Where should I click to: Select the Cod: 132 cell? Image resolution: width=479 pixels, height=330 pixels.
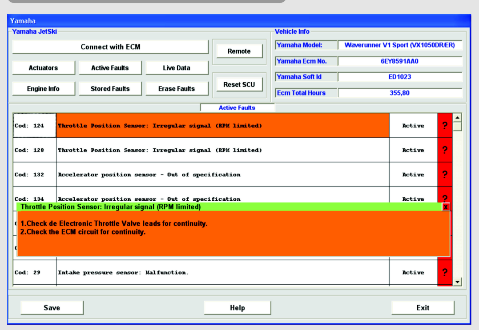(x=35, y=174)
